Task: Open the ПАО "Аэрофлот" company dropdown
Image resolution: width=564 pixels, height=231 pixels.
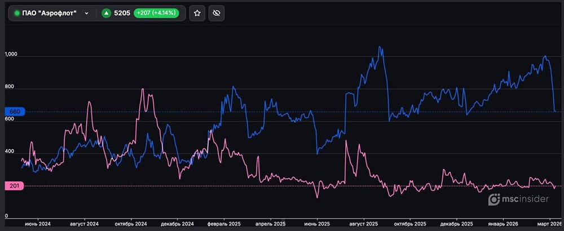Action: click(51, 13)
